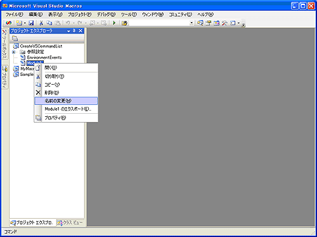
Task: Open dropdown next to Command Window icon
Action: pyautogui.click(x=238, y=23)
